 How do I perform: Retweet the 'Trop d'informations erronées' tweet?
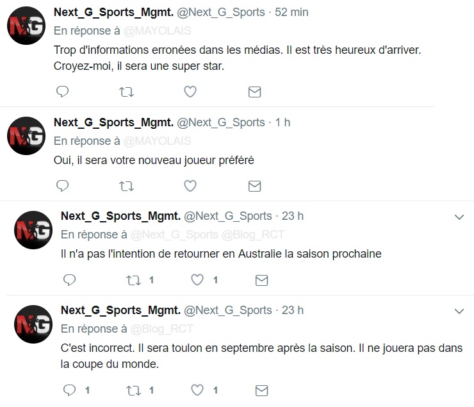126,92
